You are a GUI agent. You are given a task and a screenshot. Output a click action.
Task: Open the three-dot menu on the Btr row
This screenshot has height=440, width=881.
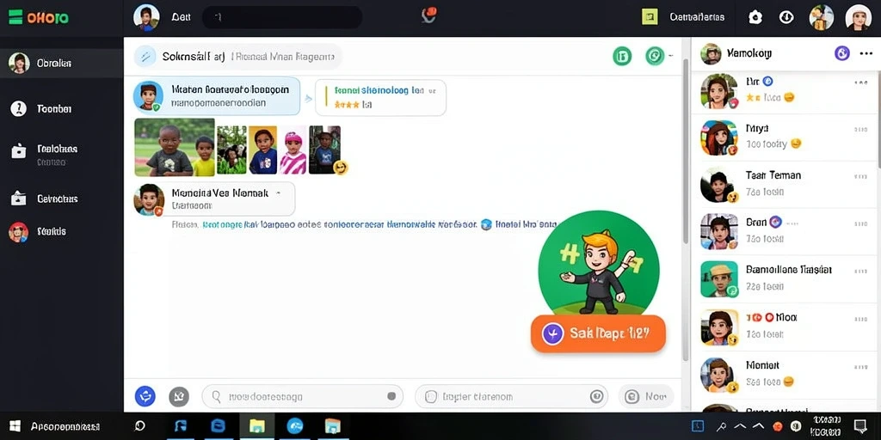click(x=860, y=82)
